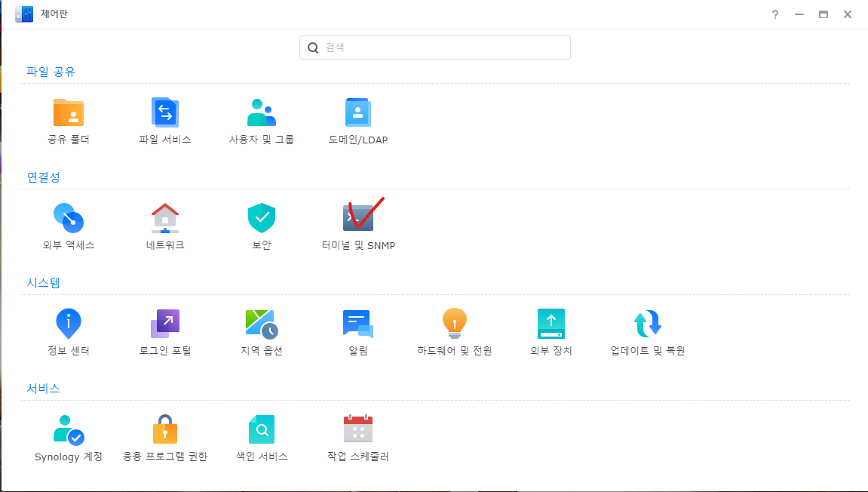The width and height of the screenshot is (868, 492).
Task: Open 응용 프로그램 권한 privileges
Action: tap(165, 429)
